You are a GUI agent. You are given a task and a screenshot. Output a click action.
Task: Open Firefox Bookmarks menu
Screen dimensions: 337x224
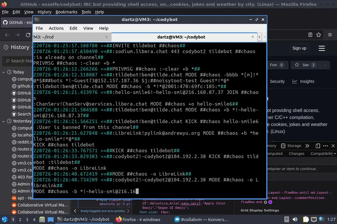[x=66, y=12]
